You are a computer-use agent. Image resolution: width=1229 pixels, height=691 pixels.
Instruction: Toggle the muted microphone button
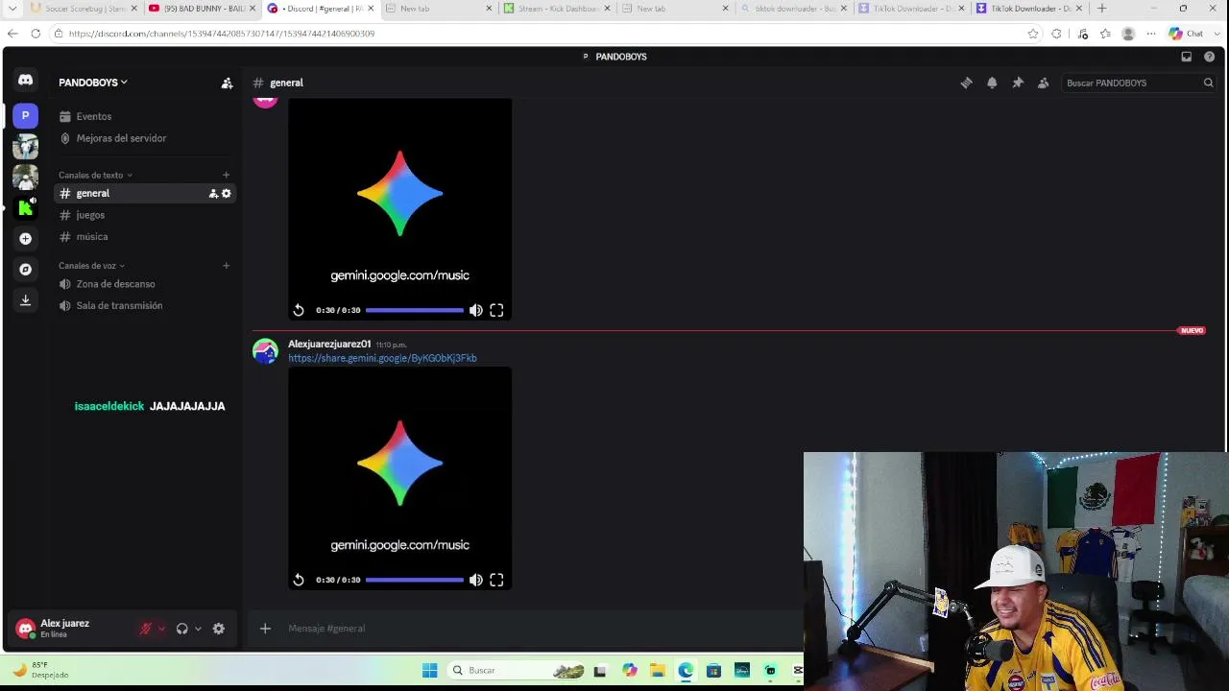point(146,629)
